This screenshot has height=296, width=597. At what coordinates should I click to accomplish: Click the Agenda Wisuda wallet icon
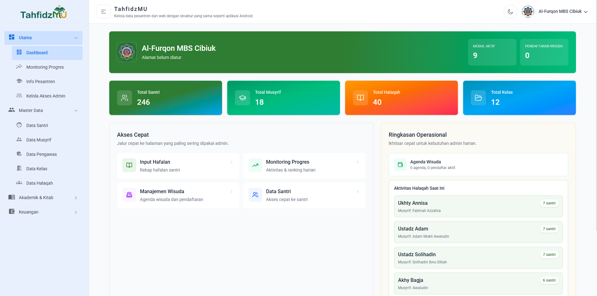point(400,165)
